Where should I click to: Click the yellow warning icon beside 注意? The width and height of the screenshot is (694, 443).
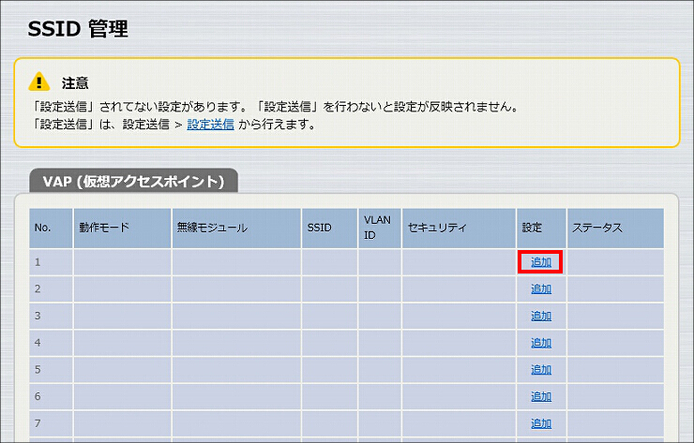coord(39,81)
